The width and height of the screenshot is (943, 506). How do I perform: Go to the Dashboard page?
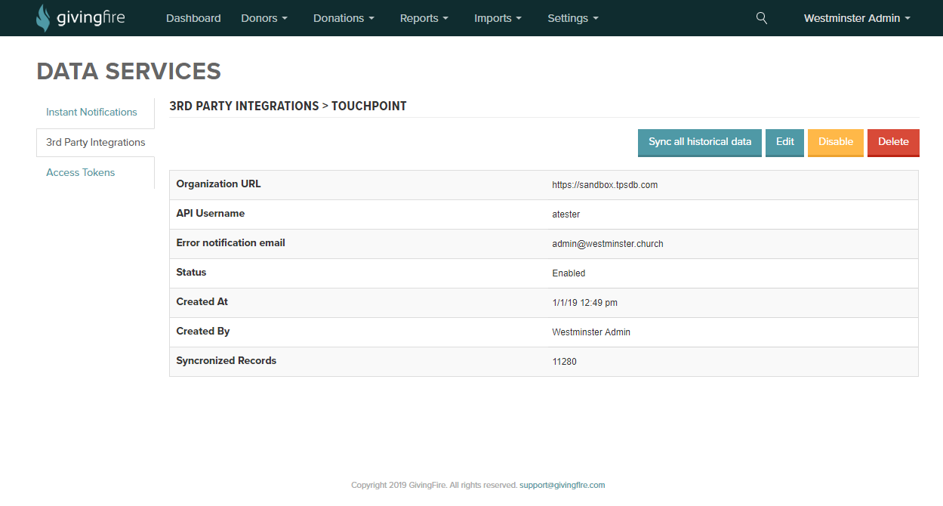pos(193,18)
